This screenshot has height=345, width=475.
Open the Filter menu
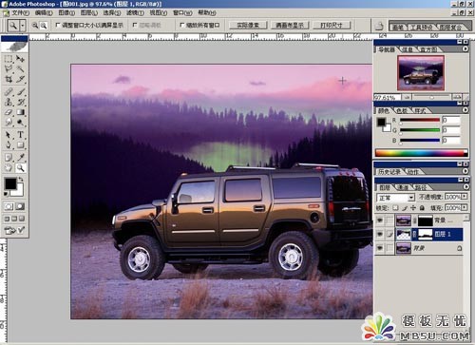135,13
